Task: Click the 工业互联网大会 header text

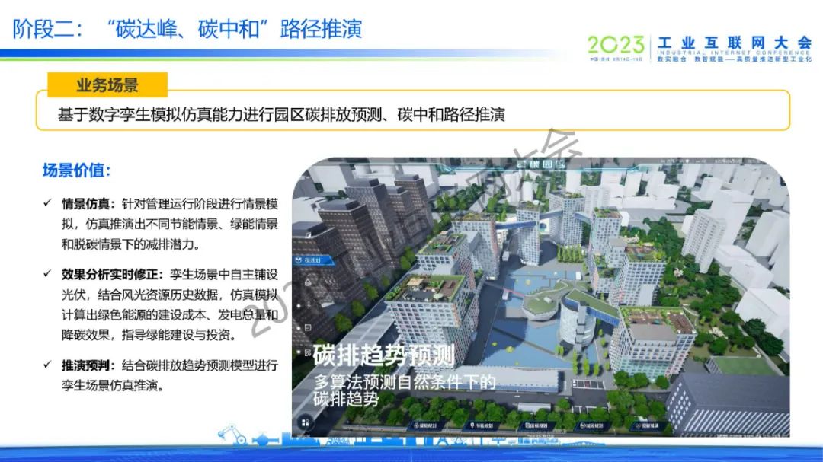Action: pos(734,43)
